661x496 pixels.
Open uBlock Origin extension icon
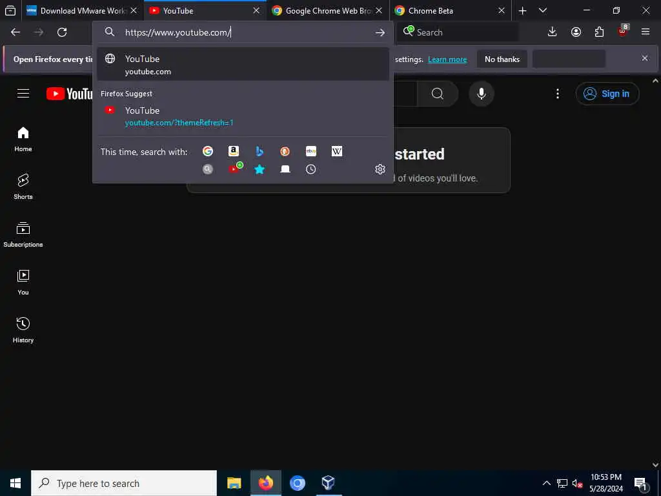point(623,31)
